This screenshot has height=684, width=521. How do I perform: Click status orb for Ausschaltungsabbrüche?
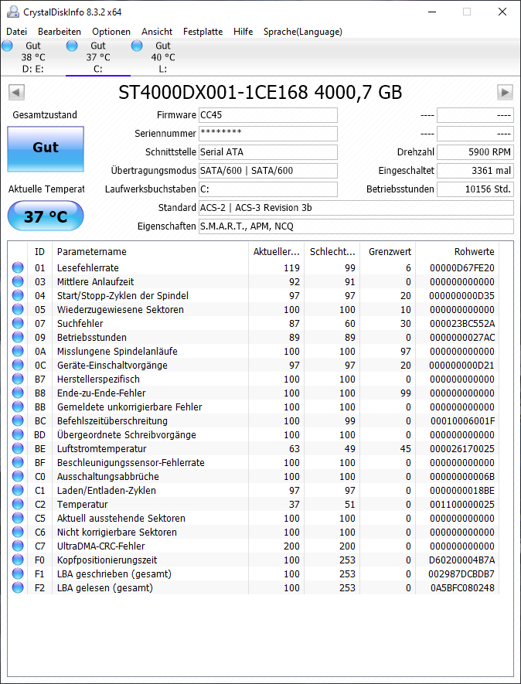[x=18, y=477]
